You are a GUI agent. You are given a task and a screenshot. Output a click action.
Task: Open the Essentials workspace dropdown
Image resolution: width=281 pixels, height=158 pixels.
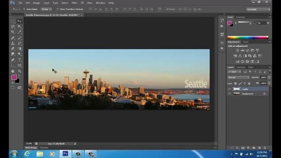tap(258, 9)
